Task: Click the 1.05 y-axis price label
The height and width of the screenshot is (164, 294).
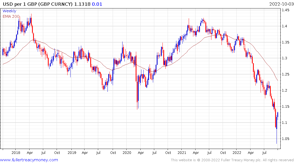Action: pyautogui.click(x=286, y=139)
